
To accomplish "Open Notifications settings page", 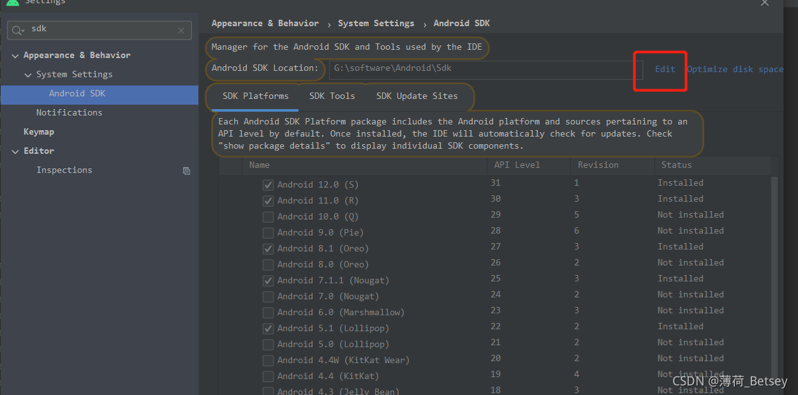I will click(69, 112).
